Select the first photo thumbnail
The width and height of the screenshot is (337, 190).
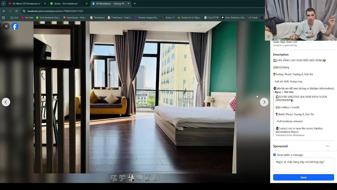[114, 178]
